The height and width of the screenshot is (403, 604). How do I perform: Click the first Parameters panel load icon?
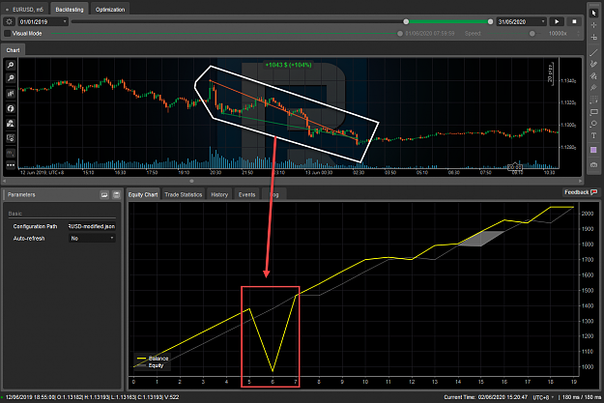click(x=104, y=195)
